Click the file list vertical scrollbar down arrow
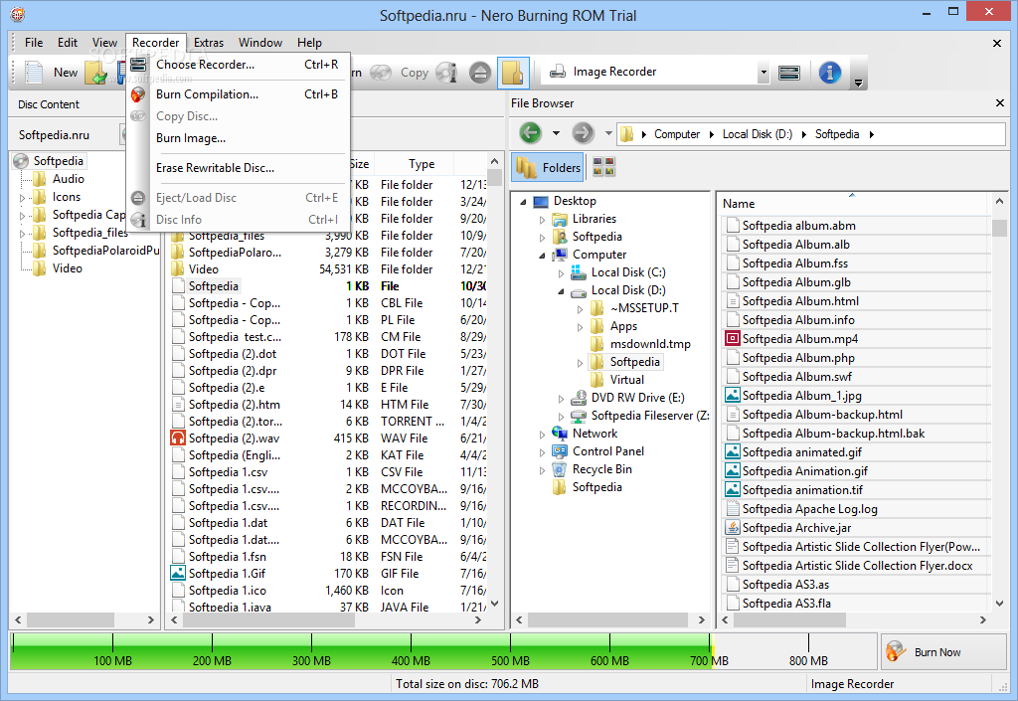 495,603
